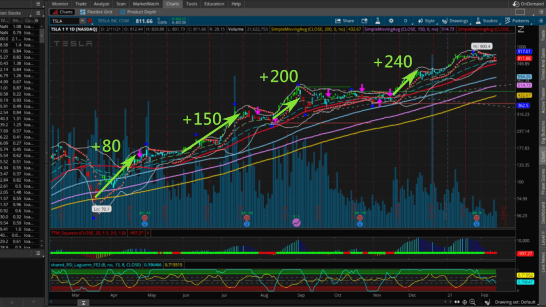Click the TSLA symbol input field
The width and height of the screenshot is (546, 307).
(65, 21)
